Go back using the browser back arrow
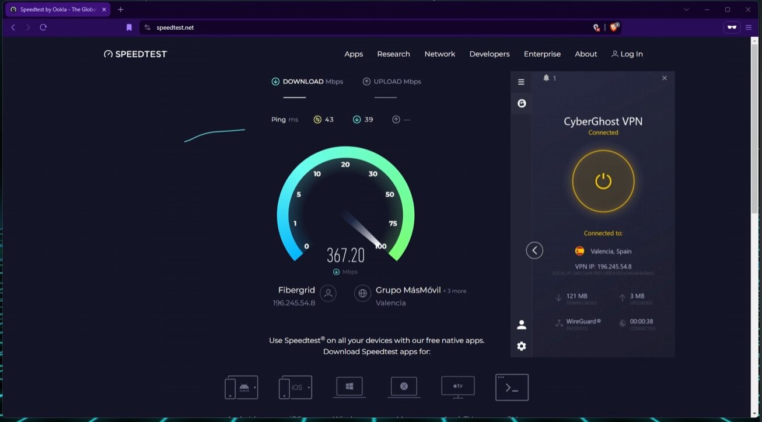Screen dimensions: 762x422 pyautogui.click(x=13, y=27)
